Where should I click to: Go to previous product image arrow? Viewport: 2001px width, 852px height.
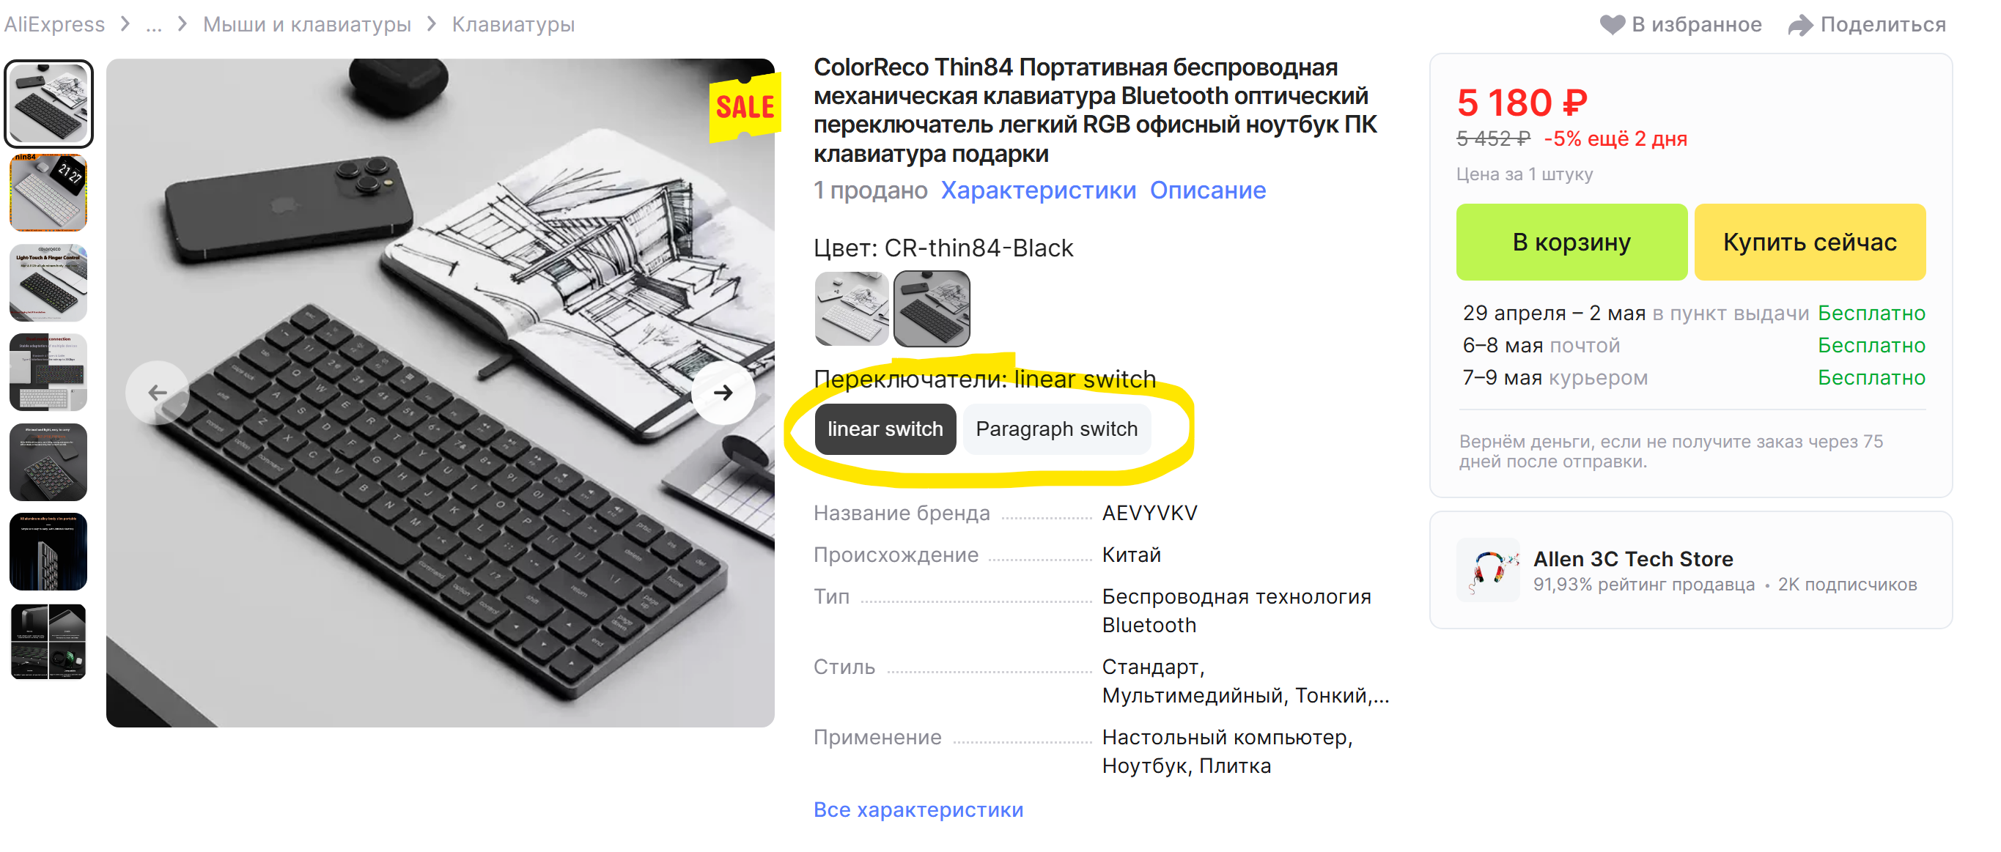click(x=158, y=392)
